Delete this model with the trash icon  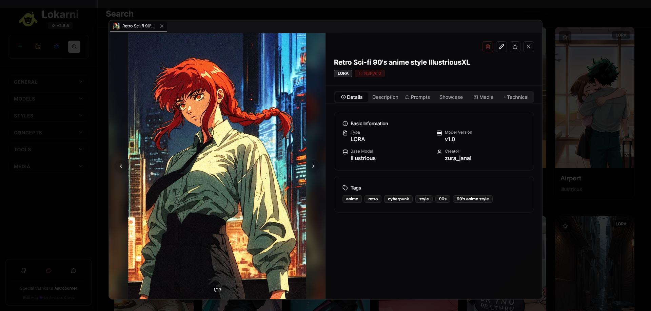pos(488,47)
